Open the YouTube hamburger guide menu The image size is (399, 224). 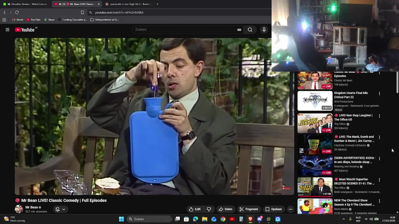coord(7,30)
